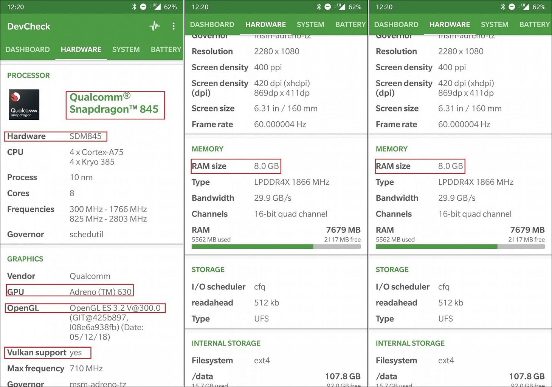Select HARDWARE tab in left screen
Viewport: 552px width, 387px height.
(81, 50)
